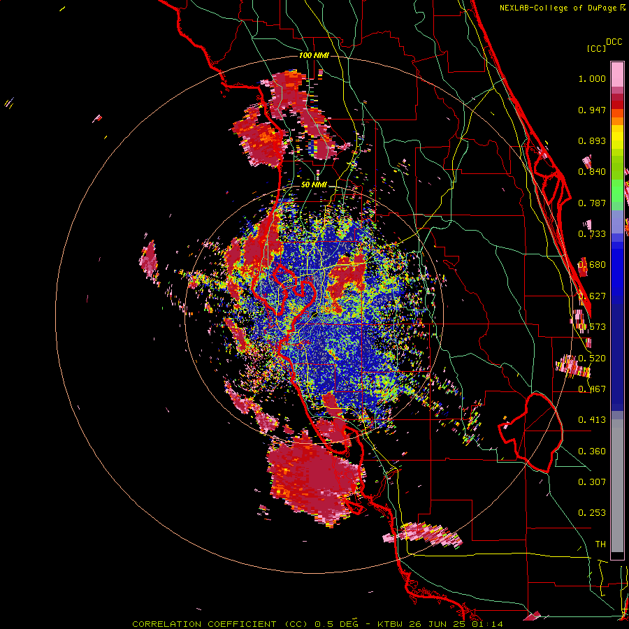
Task: Pick the yellow segment of the color scale
Action: click(x=617, y=137)
